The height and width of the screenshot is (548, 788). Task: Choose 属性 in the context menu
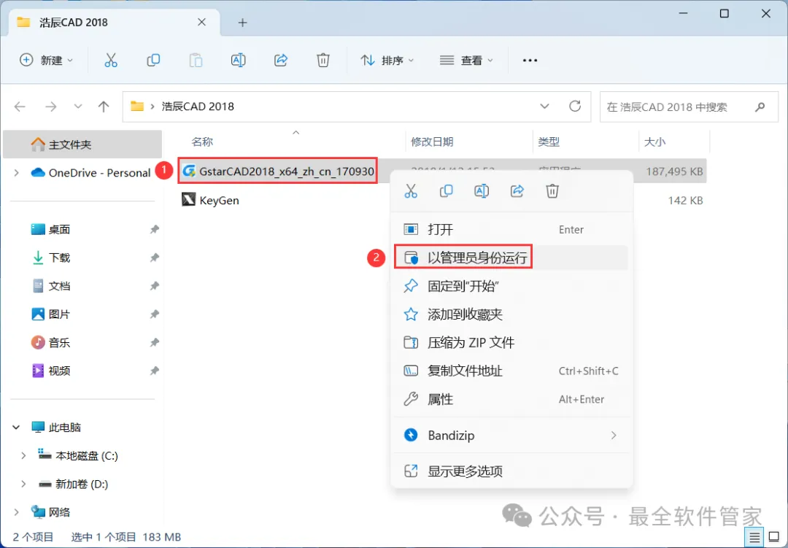coord(511,399)
